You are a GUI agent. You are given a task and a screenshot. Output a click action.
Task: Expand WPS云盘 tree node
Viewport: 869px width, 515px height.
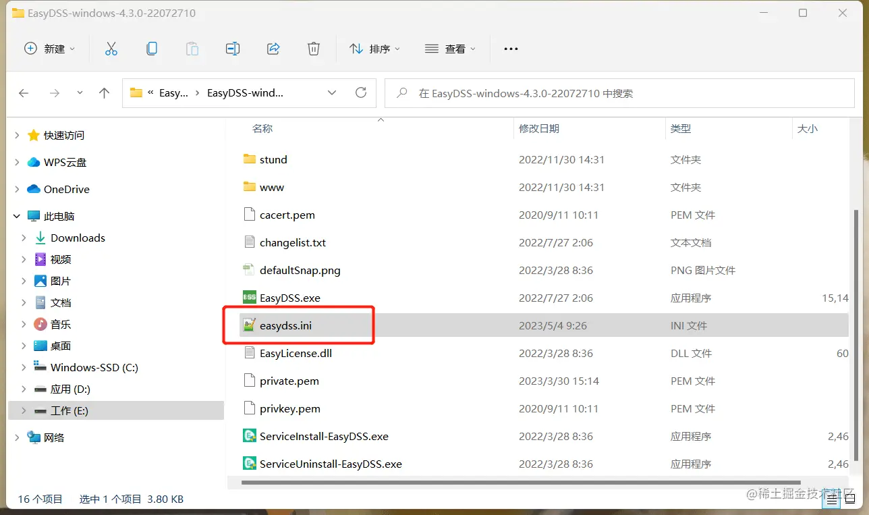point(18,162)
